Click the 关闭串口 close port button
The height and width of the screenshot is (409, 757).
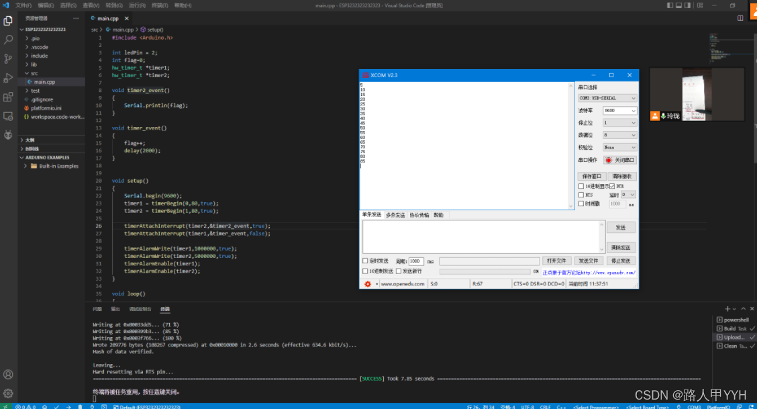tap(620, 160)
